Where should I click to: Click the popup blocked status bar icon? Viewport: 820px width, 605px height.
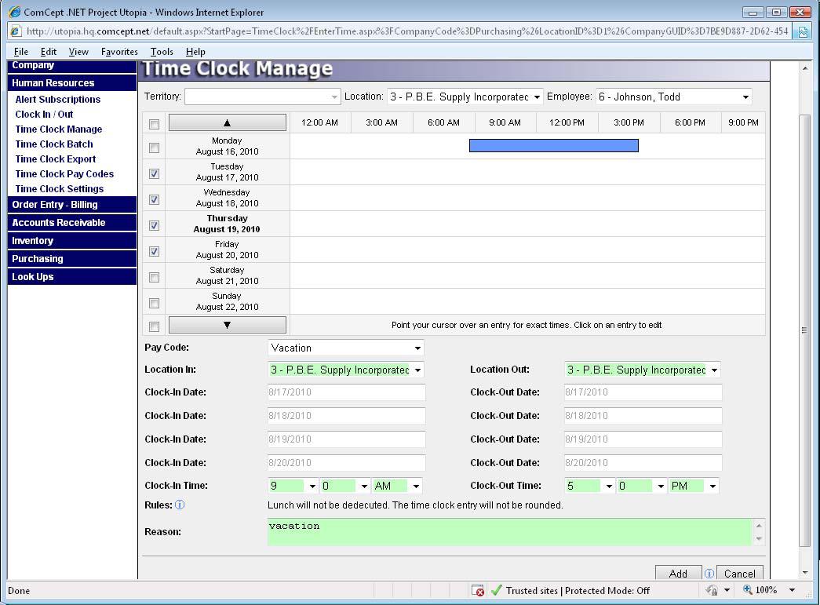pyautogui.click(x=478, y=590)
